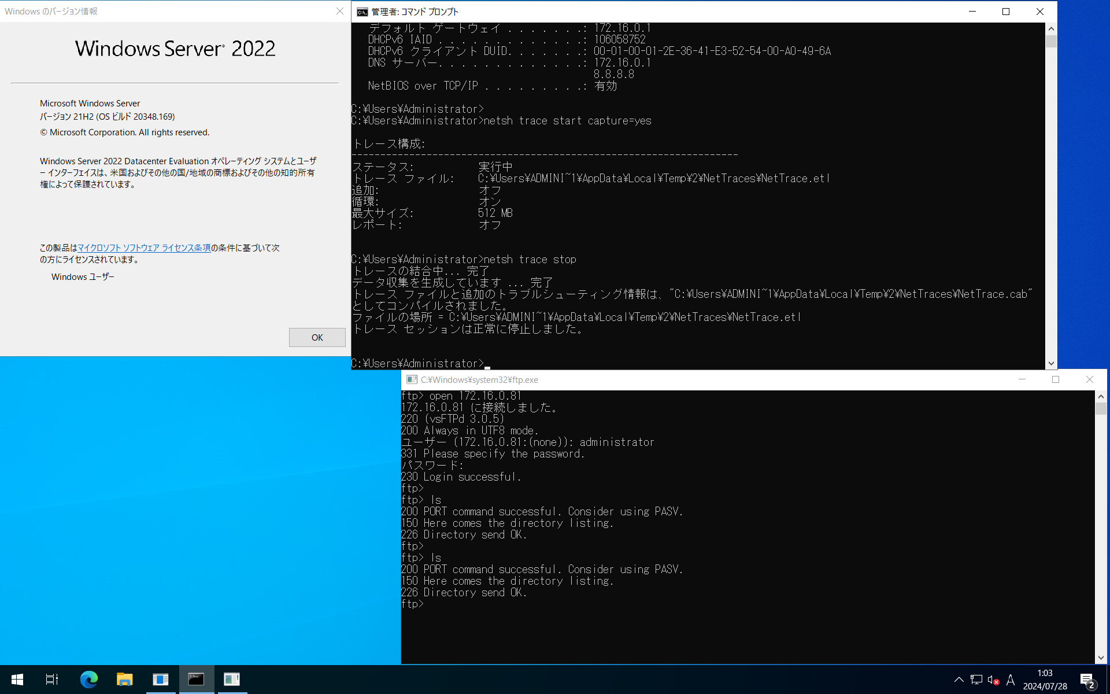
Task: Open the Microsoft Software License Terms link
Action: (x=144, y=248)
